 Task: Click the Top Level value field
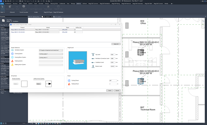pos(113,54)
